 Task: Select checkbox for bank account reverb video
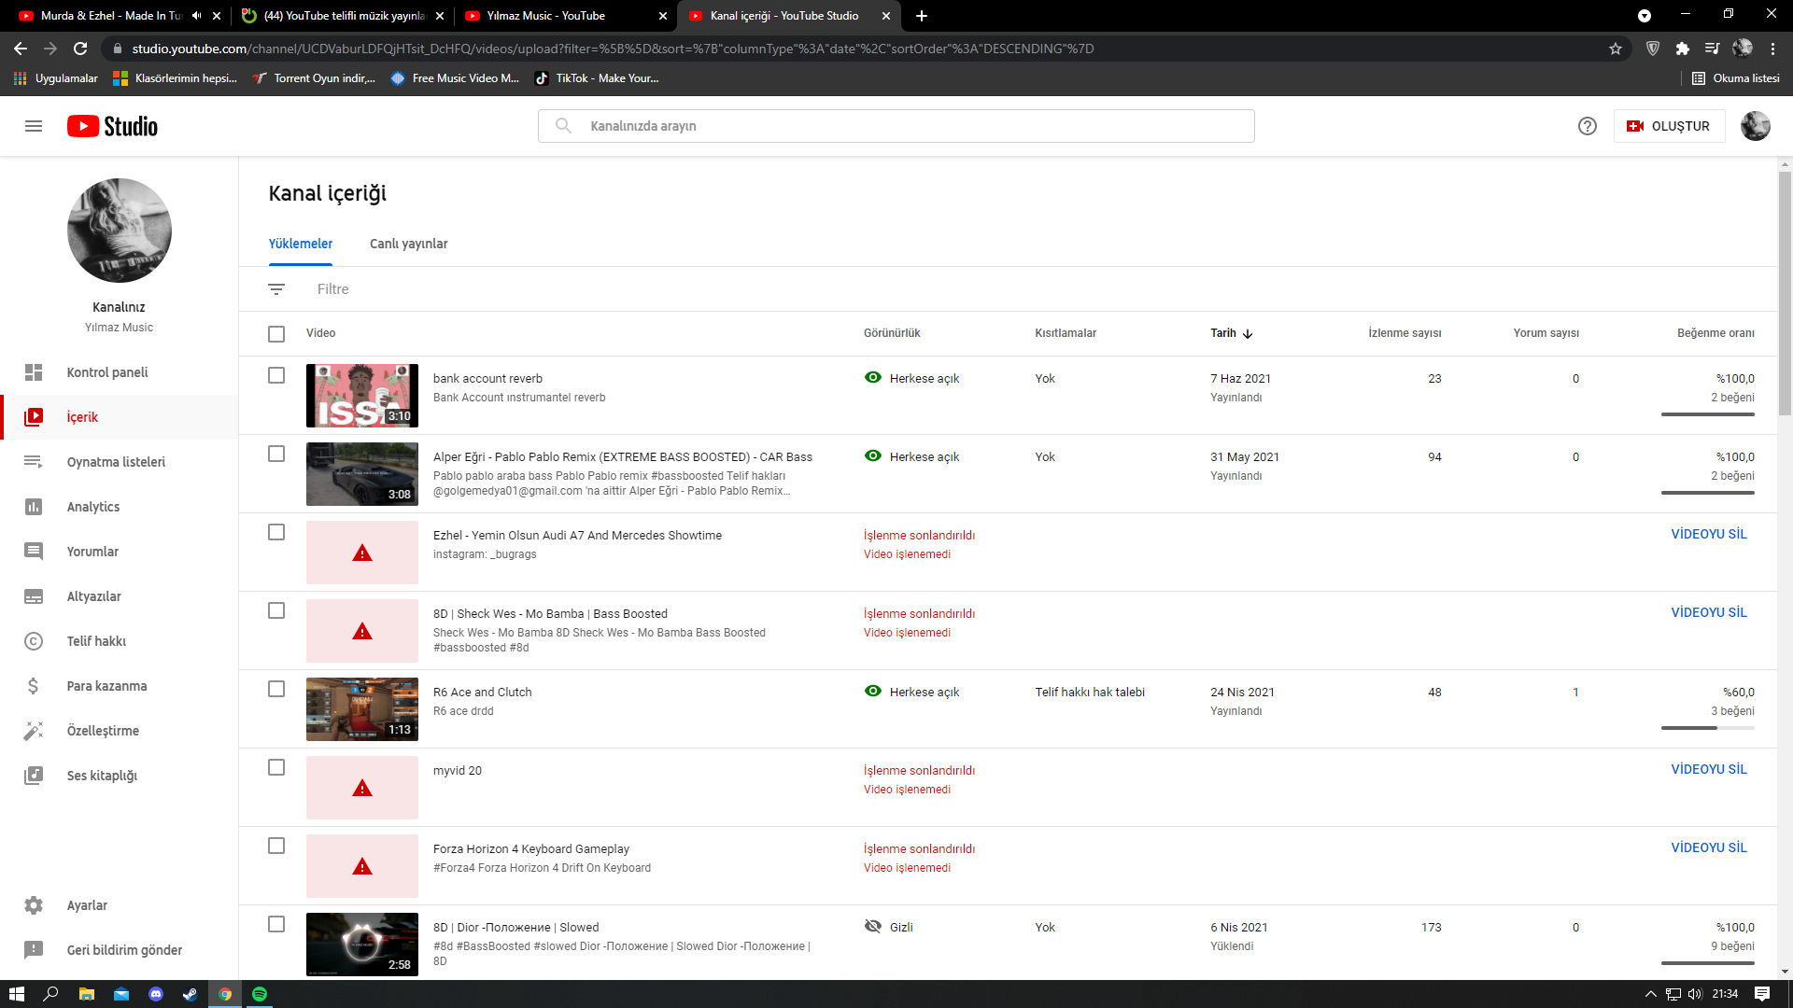[276, 375]
